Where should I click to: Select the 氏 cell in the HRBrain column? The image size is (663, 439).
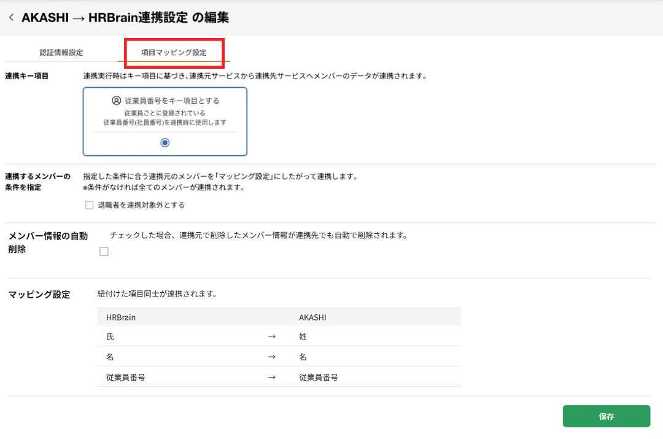(x=110, y=336)
